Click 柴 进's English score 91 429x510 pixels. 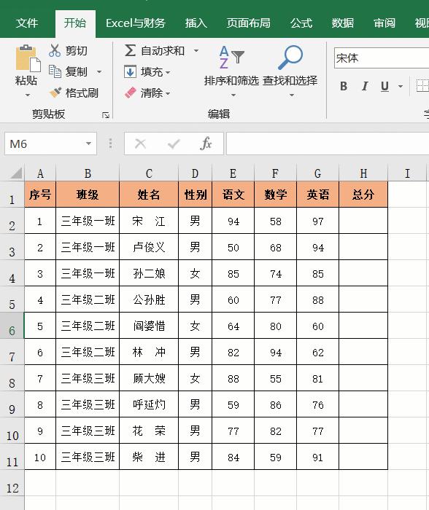tap(317, 457)
